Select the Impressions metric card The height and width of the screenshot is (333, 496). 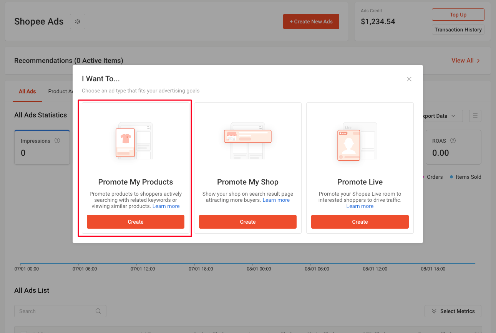click(x=42, y=147)
